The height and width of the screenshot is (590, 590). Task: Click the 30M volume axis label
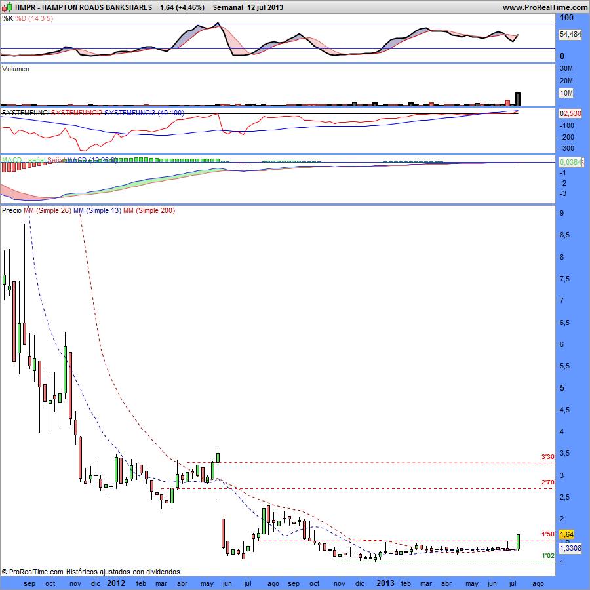pyautogui.click(x=566, y=68)
